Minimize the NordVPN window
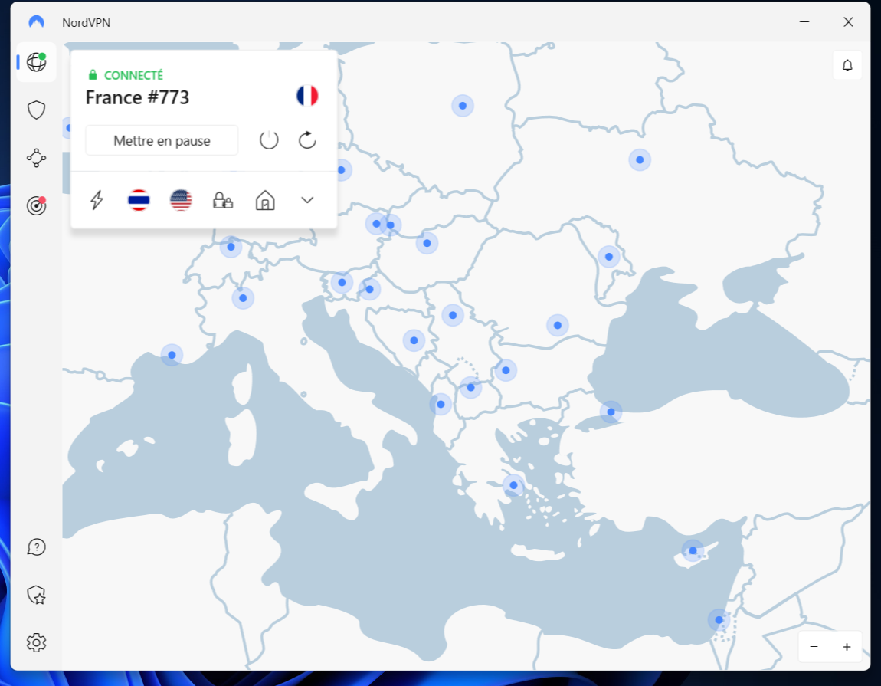Screen dimensions: 881x686 point(804,22)
